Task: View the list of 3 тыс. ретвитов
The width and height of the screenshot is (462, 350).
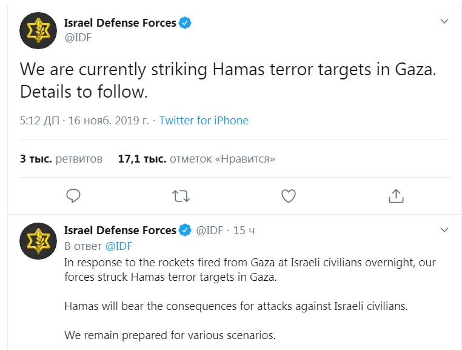Action: click(x=61, y=159)
